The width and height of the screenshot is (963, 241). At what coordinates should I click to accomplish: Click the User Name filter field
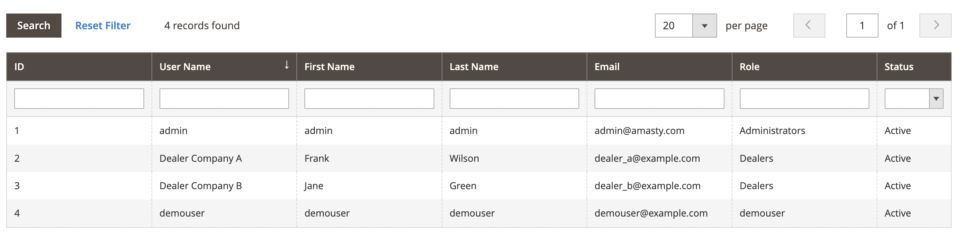(x=224, y=99)
